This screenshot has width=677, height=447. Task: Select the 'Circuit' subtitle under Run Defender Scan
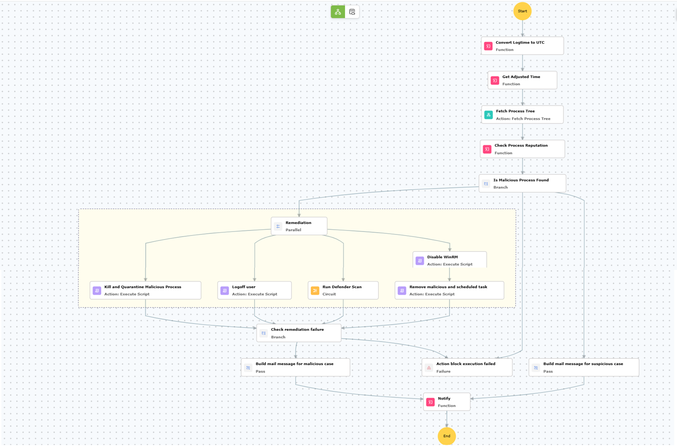point(329,294)
